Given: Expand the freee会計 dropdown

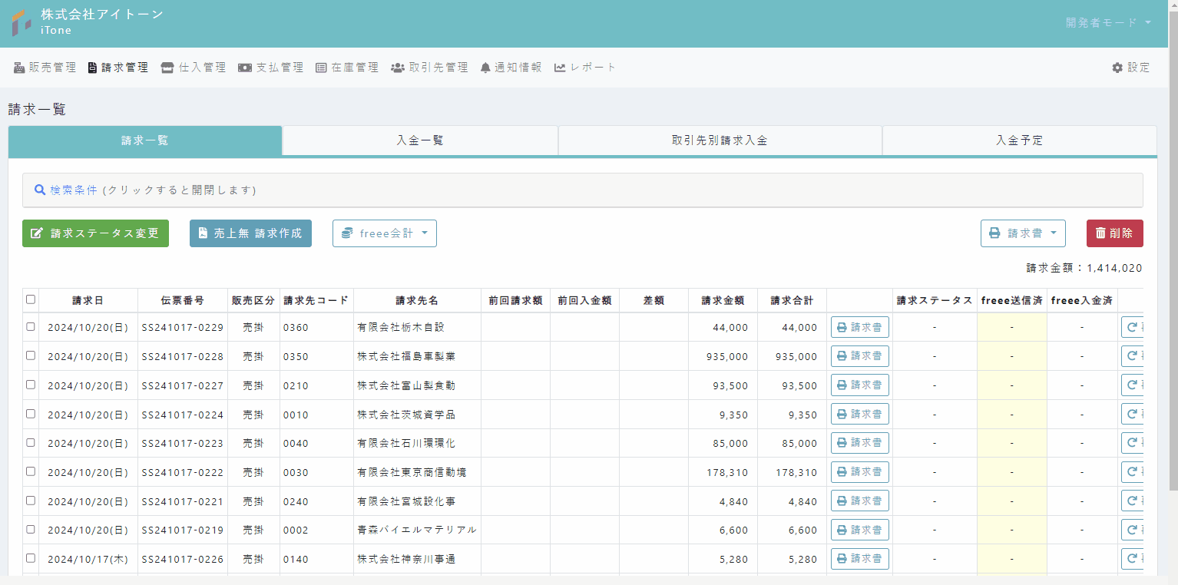Looking at the screenshot, I should click(x=385, y=233).
